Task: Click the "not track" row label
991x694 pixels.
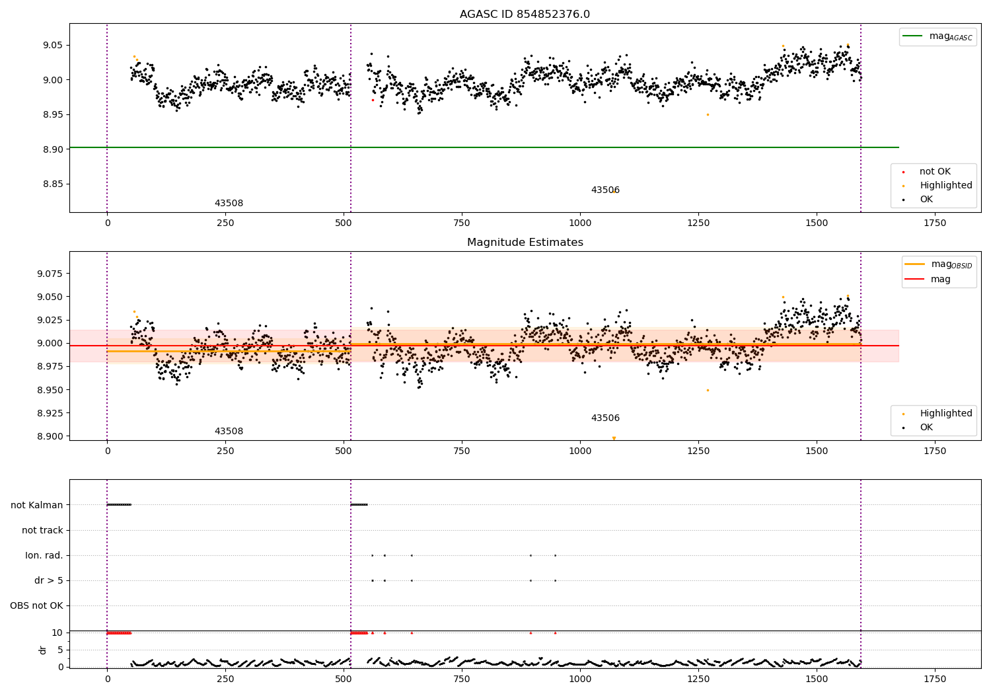Action: (42, 530)
